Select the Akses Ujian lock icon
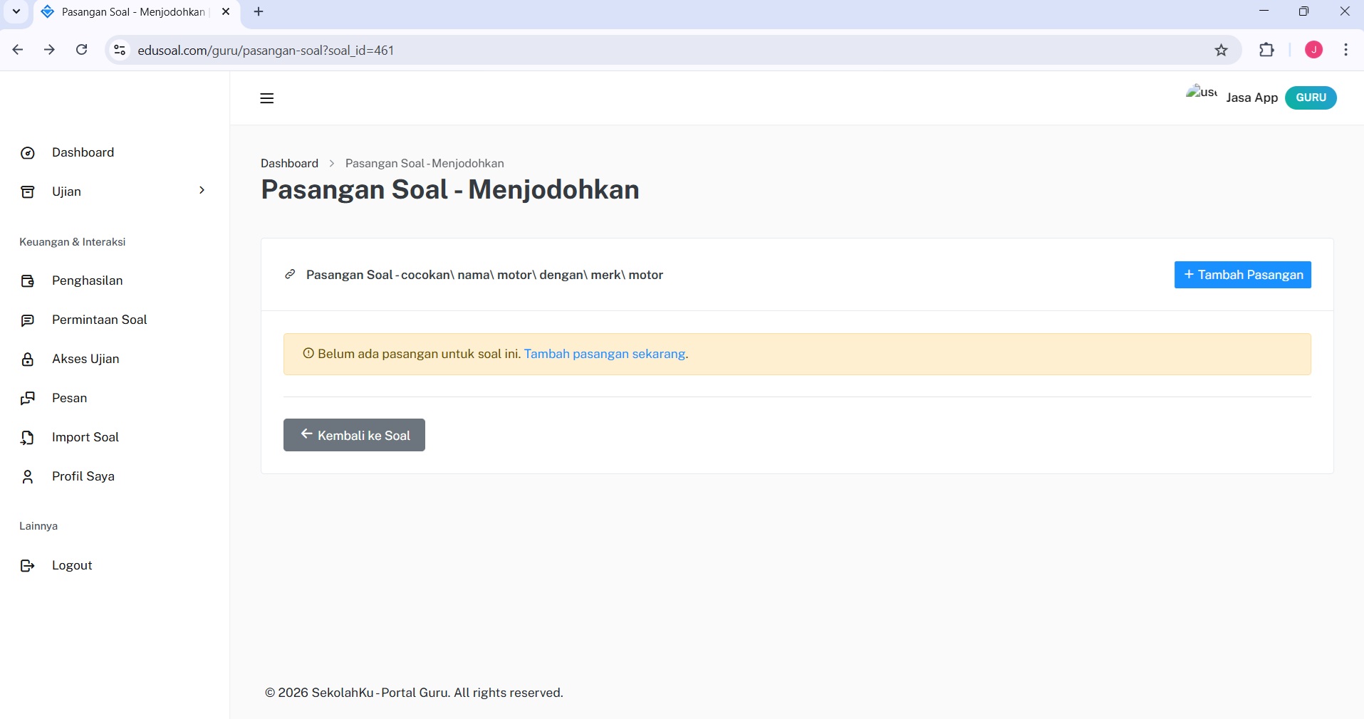The height and width of the screenshot is (719, 1364). (x=27, y=359)
